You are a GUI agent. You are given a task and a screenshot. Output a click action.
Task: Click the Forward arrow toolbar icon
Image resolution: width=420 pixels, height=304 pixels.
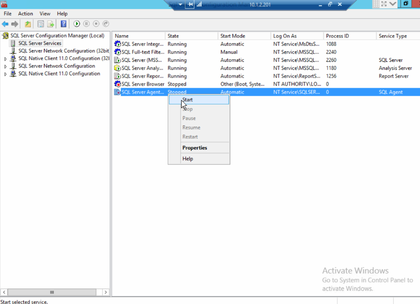tap(15, 24)
